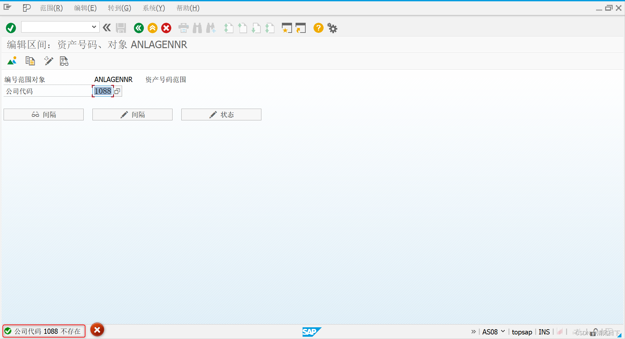Click the ANLAGENNR object value text
625x339 pixels.
pos(113,80)
